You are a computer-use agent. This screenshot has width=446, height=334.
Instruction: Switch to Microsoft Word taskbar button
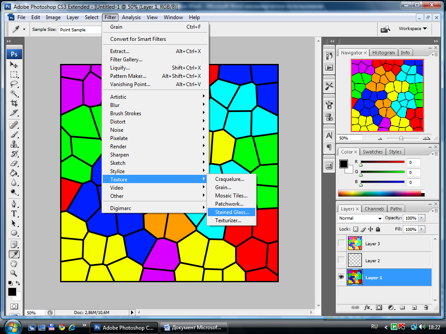tap(194, 327)
